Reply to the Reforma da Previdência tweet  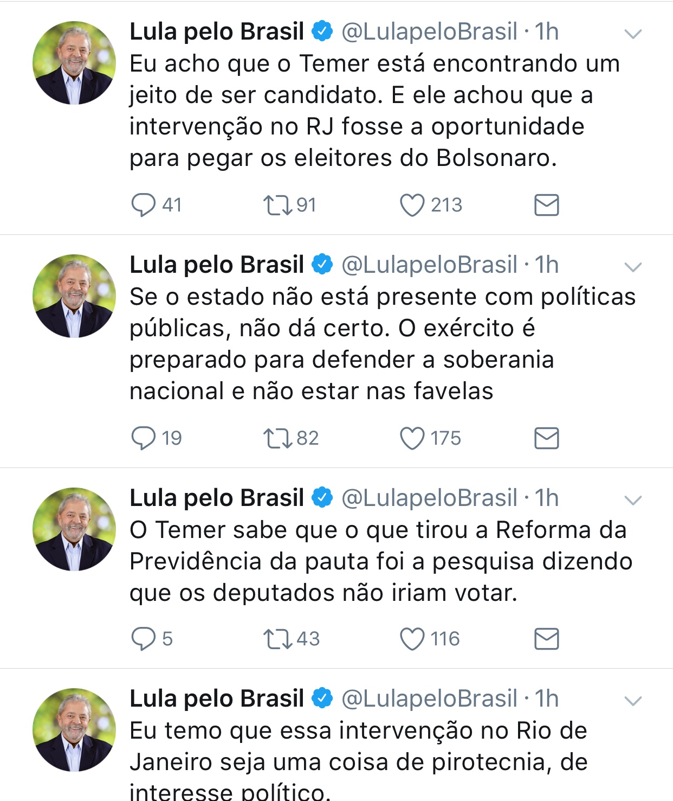tap(144, 639)
